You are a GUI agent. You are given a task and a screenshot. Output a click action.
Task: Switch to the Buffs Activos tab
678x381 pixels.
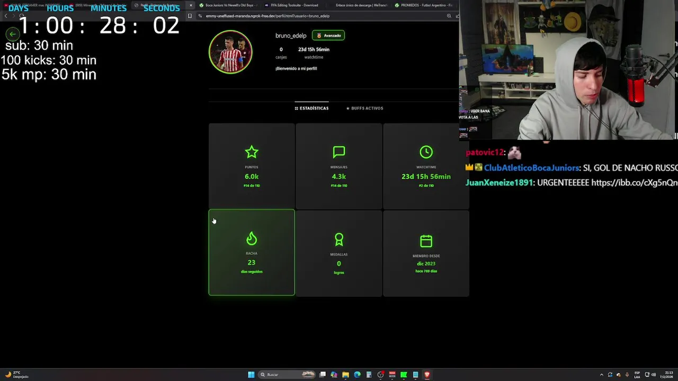(364, 108)
